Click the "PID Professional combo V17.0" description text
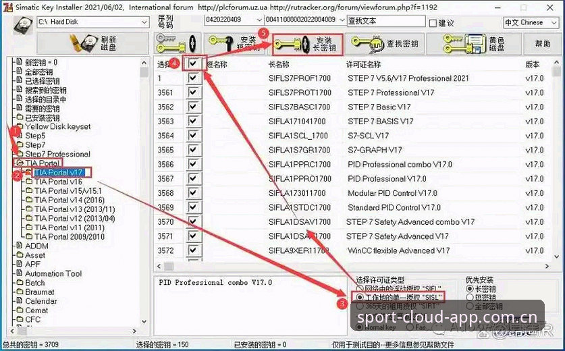Screen dimensions: 565x351 click(x=215, y=282)
